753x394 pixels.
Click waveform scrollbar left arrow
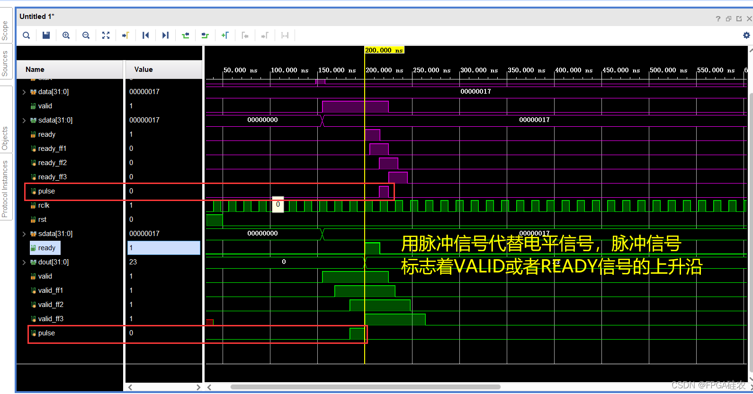click(x=209, y=387)
